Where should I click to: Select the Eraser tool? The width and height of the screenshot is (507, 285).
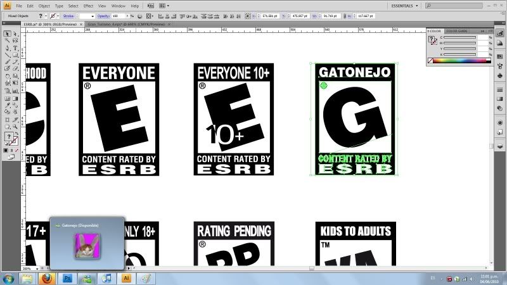[x=15, y=68]
